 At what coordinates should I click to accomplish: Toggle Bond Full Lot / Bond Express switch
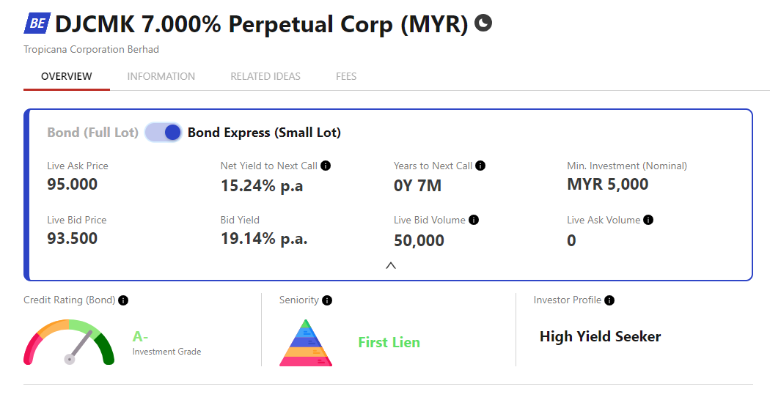click(x=163, y=133)
